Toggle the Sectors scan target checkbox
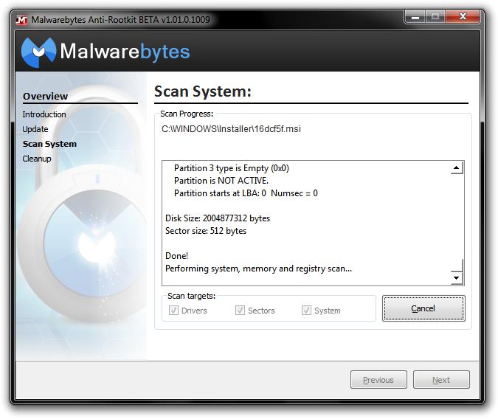 (240, 310)
